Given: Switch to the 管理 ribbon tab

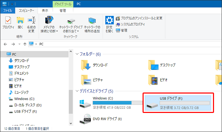Looking at the screenshot, I should [x=63, y=10].
